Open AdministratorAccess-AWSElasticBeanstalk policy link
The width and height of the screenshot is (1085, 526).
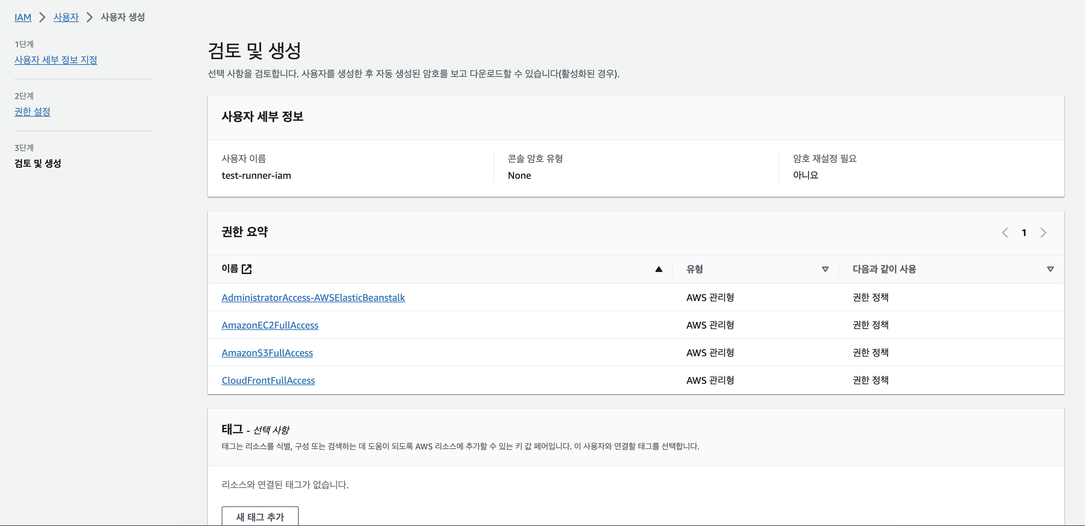click(x=313, y=297)
